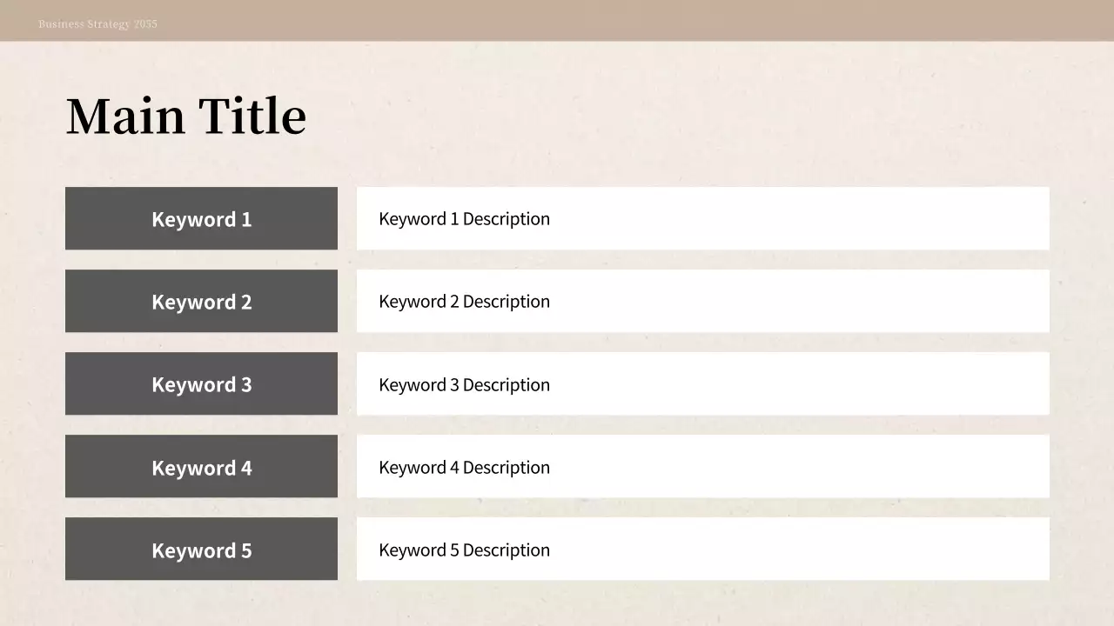Click the word "Strategy" in the header
This screenshot has width=1114, height=626.
(109, 24)
